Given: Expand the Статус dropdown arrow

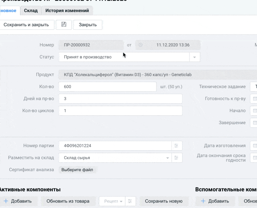Looking at the screenshot, I should (195, 57).
